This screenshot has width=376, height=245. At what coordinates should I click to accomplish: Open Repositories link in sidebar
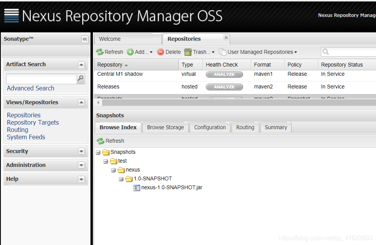pyautogui.click(x=24, y=115)
